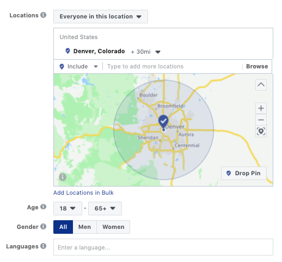Click Add Locations in Bulk link
The width and height of the screenshot is (282, 262).
tap(83, 192)
